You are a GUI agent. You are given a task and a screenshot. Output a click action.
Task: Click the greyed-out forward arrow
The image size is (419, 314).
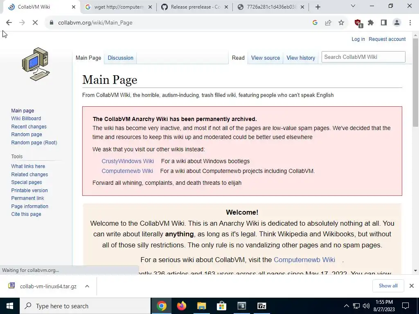point(22,23)
